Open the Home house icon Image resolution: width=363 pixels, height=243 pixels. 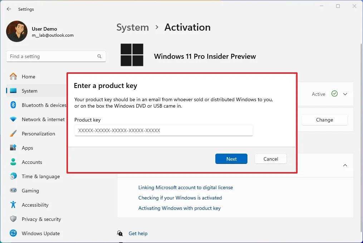pos(13,77)
